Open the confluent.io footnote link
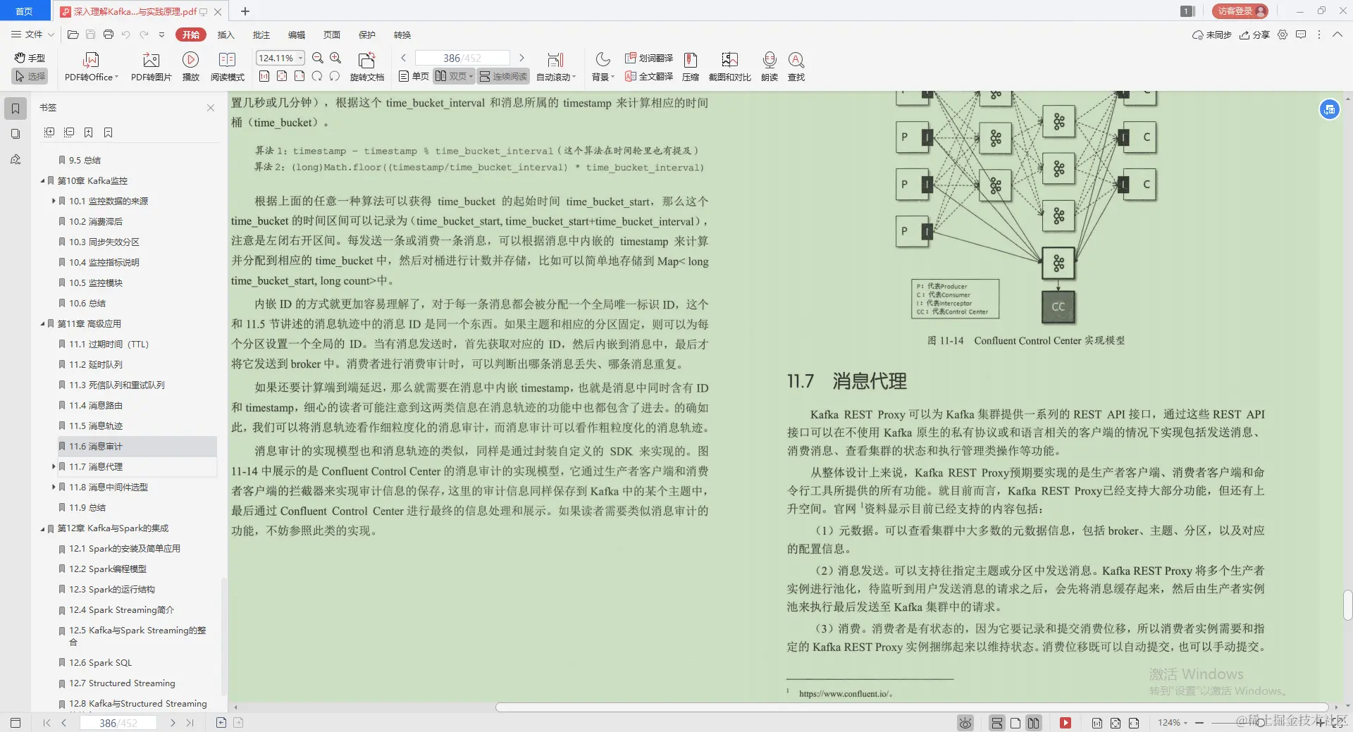Viewport: 1353px width, 732px height. click(x=844, y=694)
